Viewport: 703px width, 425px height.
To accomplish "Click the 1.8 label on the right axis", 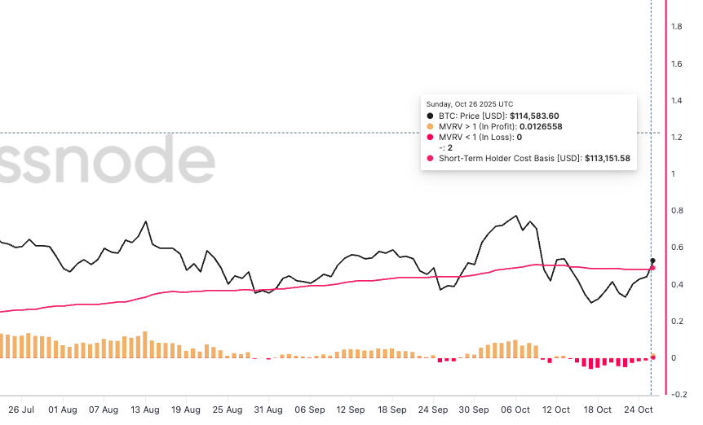I will click(677, 27).
